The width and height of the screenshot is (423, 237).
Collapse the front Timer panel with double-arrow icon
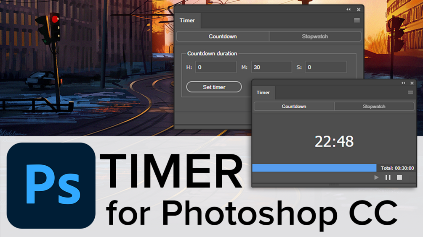tap(403, 83)
